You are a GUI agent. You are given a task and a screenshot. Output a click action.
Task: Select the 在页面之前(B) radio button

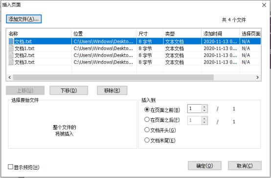147,110
